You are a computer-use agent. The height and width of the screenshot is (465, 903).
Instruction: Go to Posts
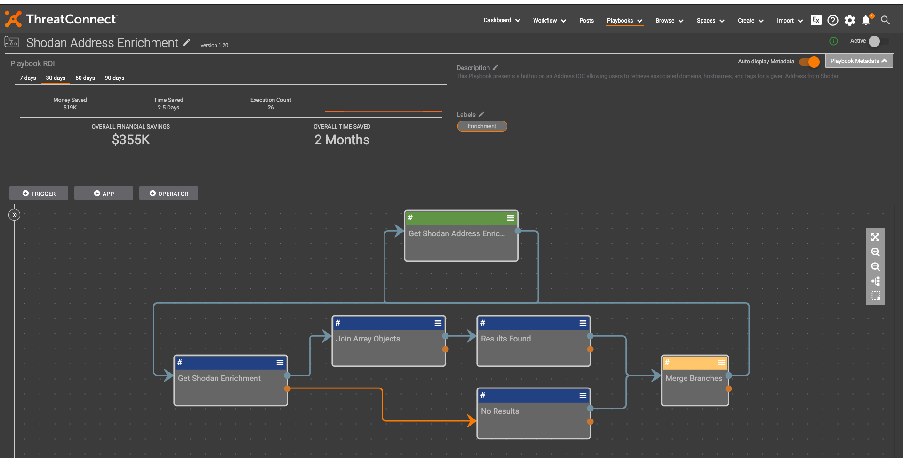click(x=586, y=21)
